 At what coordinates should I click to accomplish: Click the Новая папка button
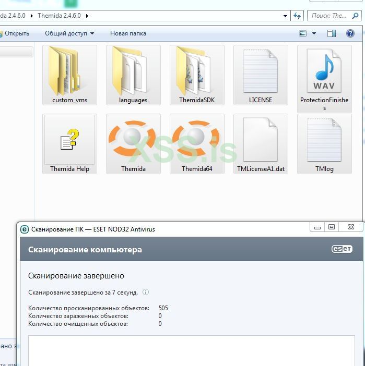(x=128, y=33)
